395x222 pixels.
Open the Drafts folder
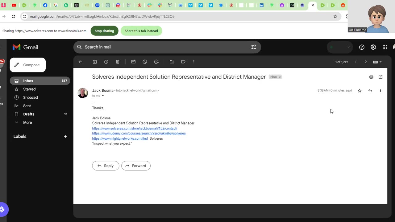pos(40,114)
